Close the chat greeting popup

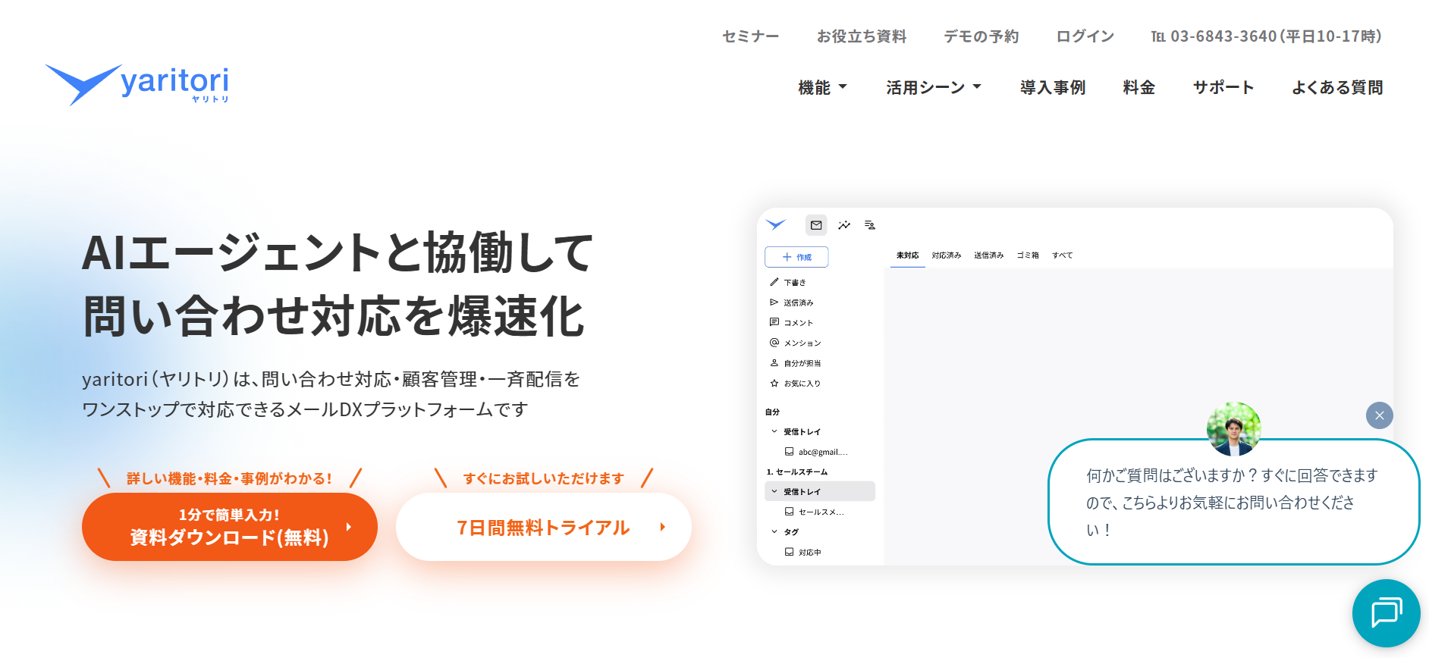coord(1379,415)
